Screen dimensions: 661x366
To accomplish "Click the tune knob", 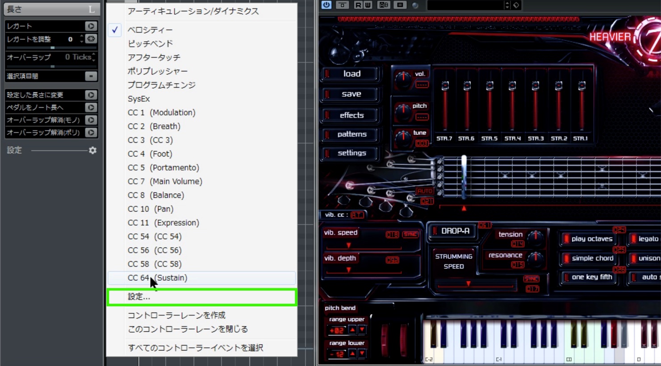I will [403, 137].
